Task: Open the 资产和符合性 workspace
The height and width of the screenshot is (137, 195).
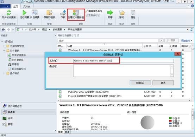Action: click(29, 106)
